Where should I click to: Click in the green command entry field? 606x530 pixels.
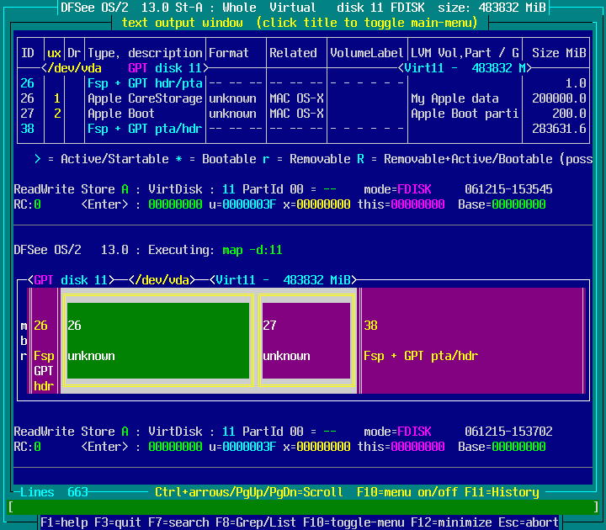point(303,506)
